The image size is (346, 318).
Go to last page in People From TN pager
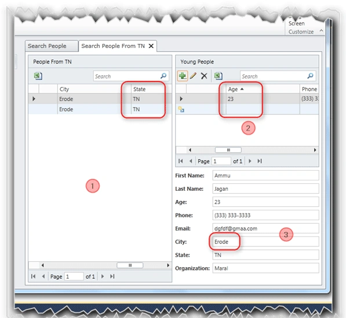point(112,276)
